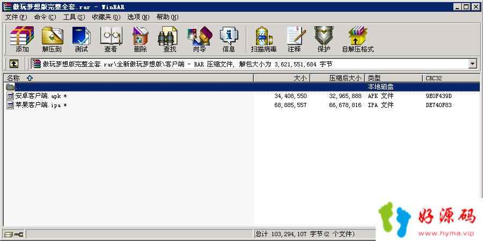
Task: Click packed size 66,678,816
Action: tap(345, 105)
